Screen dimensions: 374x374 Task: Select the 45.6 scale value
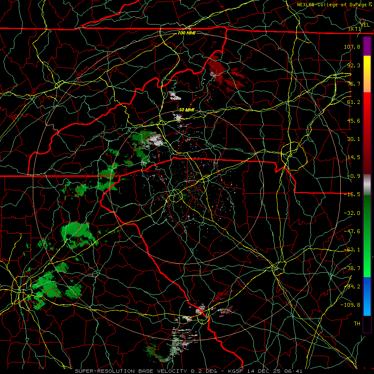coord(354,121)
